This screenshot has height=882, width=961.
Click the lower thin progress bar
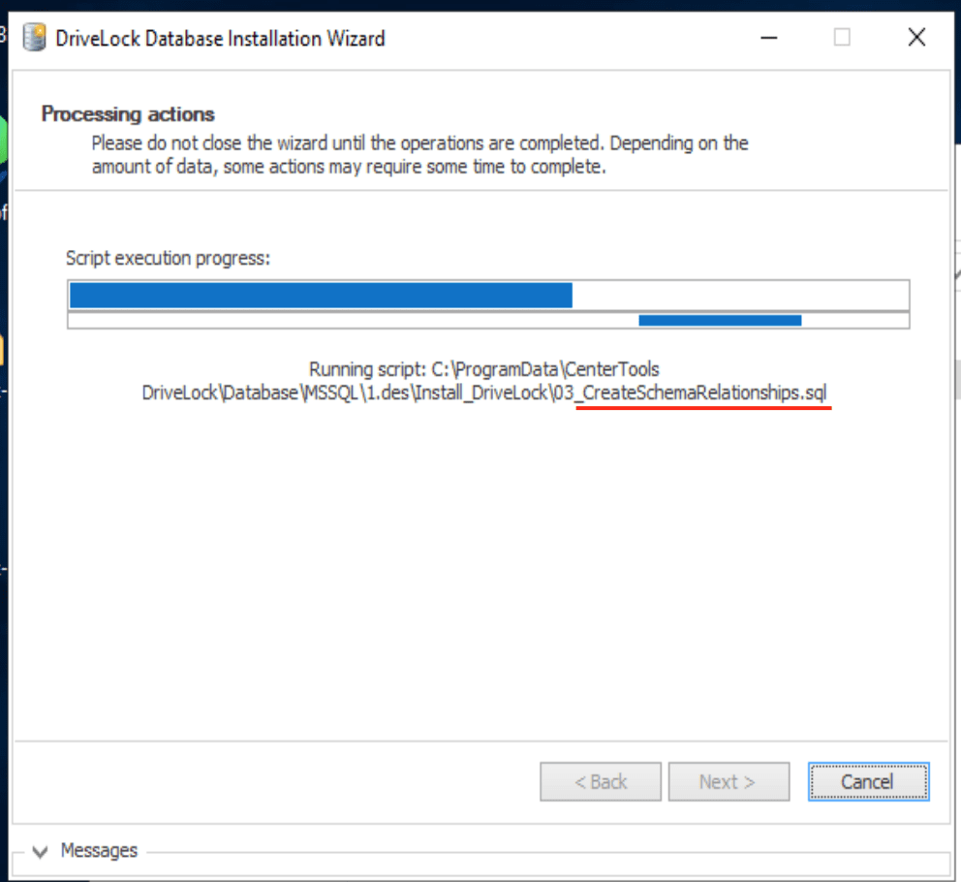click(x=488, y=321)
